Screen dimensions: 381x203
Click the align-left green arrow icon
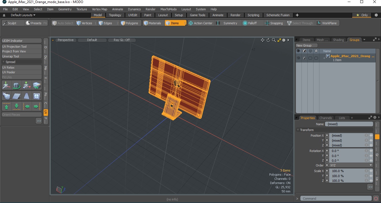pos(27,107)
